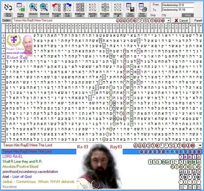The image size is (204, 191).
Task: Click the Modify matrix label button
Action: [x=21, y=15]
